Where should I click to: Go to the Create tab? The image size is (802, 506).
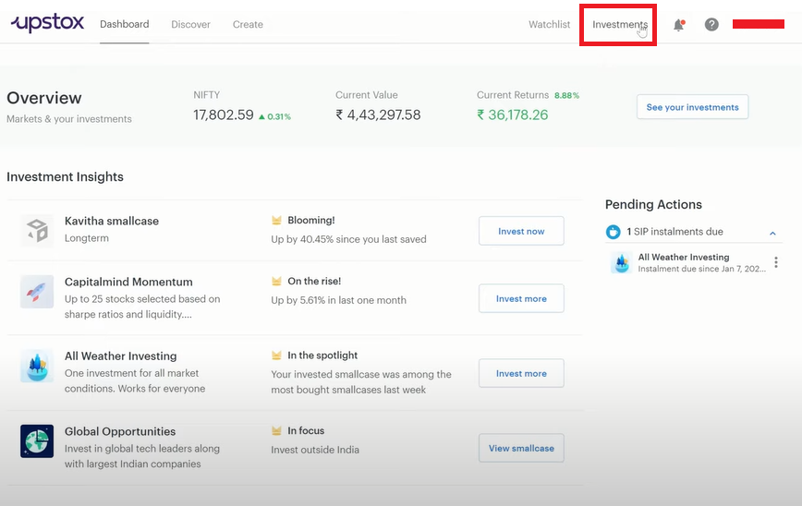248,25
